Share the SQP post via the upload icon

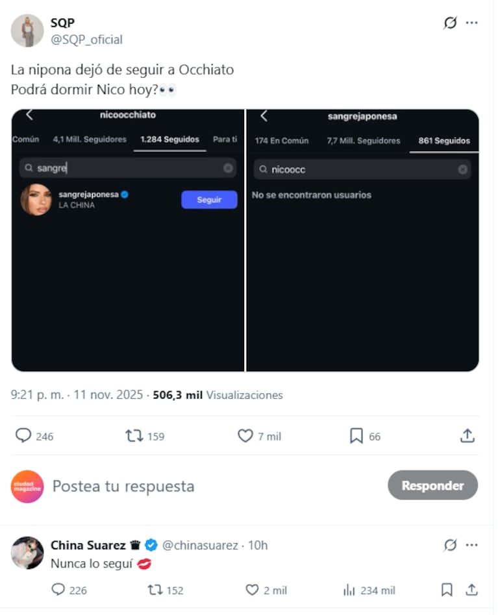click(467, 436)
